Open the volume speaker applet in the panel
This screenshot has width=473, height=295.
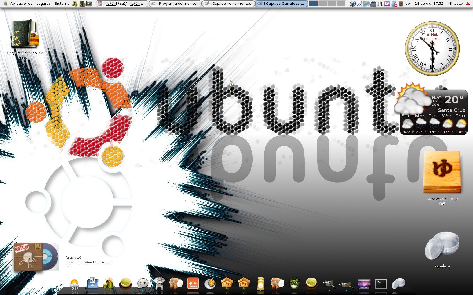pos(401,4)
